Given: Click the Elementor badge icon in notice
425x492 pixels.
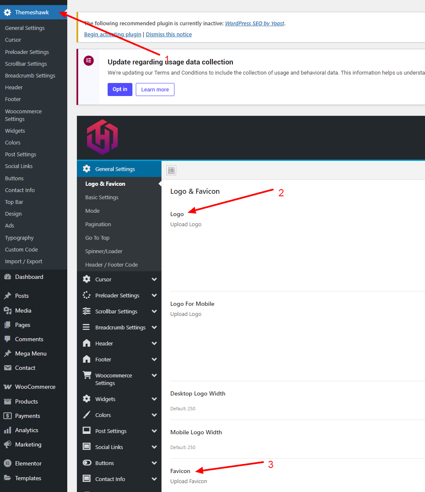Looking at the screenshot, I should tap(89, 61).
